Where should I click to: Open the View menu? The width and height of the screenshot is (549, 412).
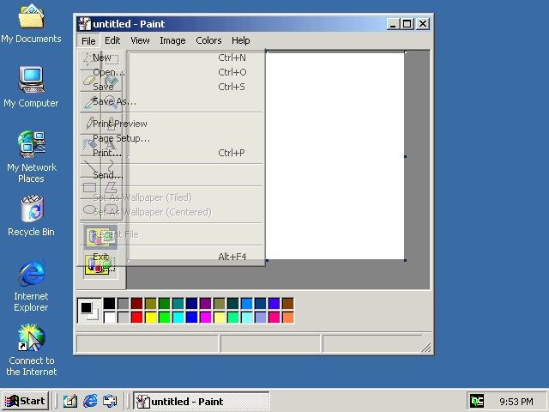click(x=140, y=40)
